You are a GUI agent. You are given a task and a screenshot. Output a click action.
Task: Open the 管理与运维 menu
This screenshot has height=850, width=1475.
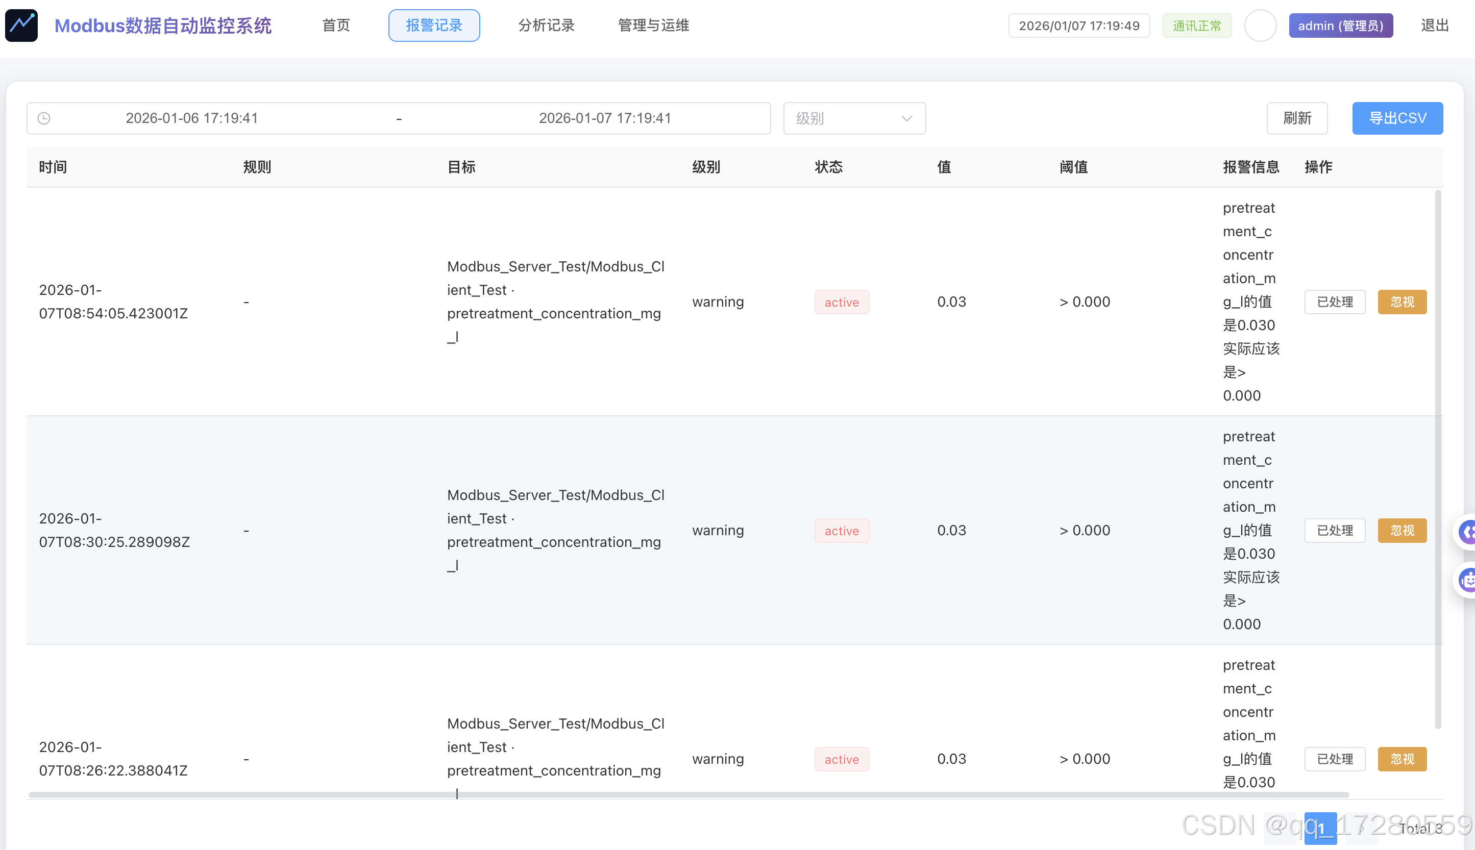click(x=653, y=26)
